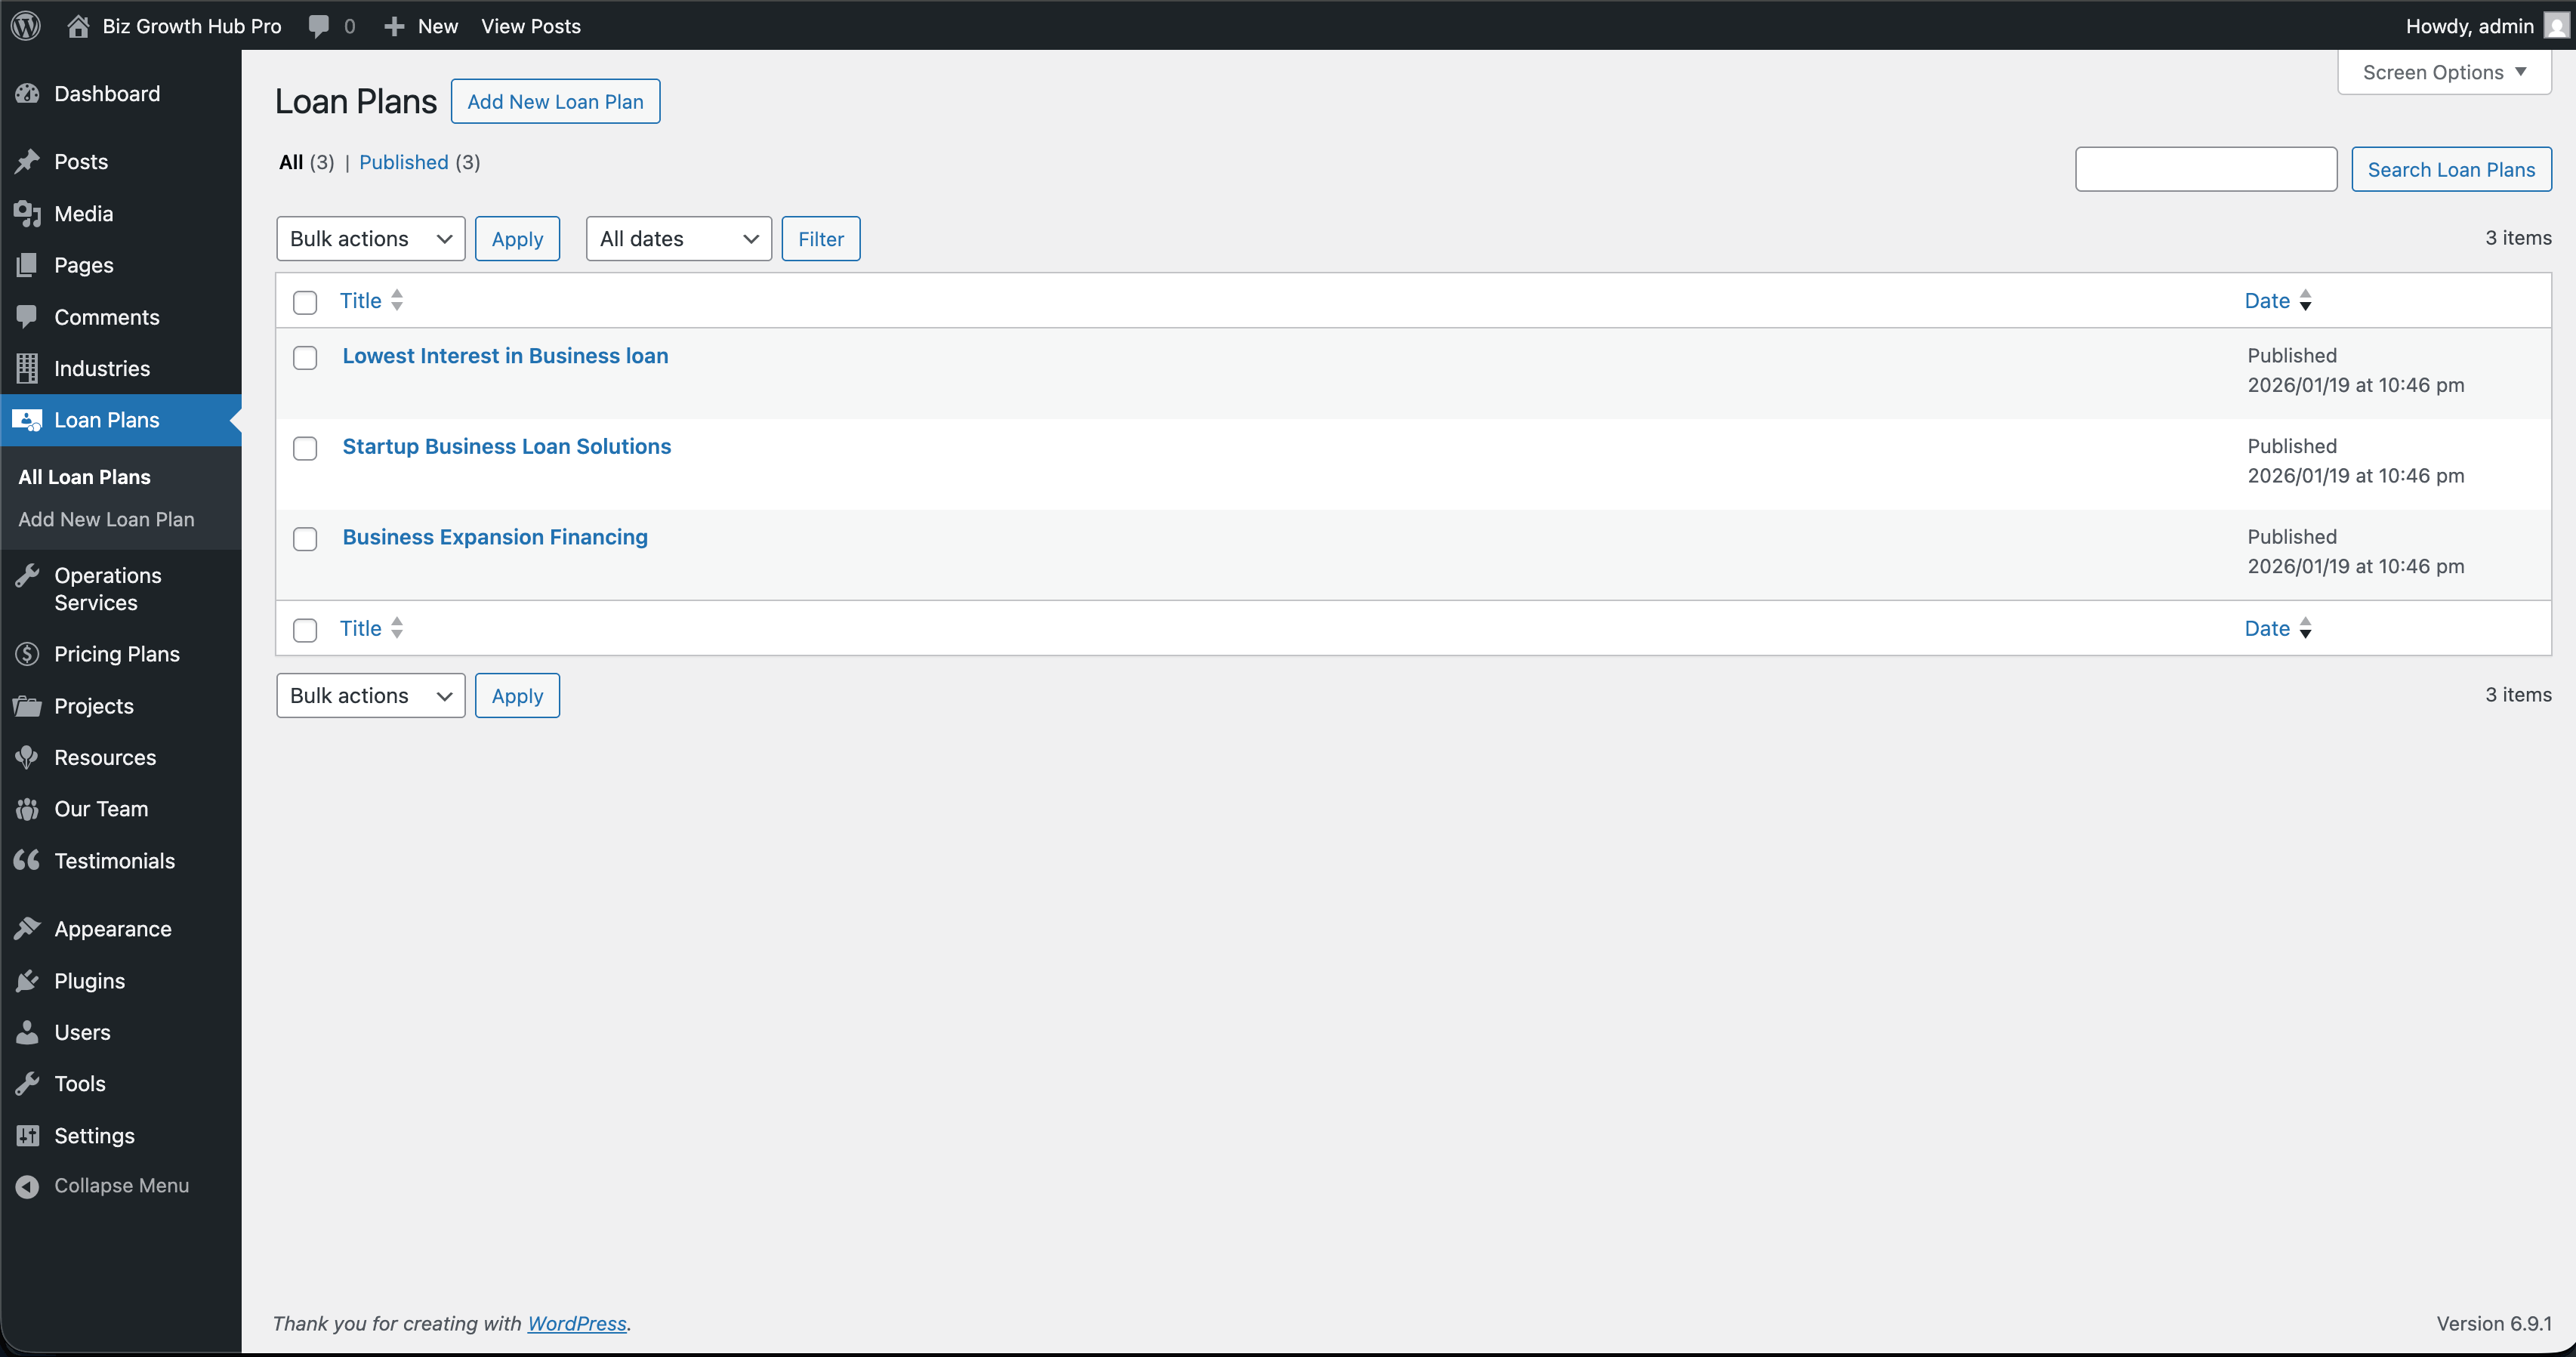
Task: Click the Comments speech-bubble icon
Action: pos(28,316)
